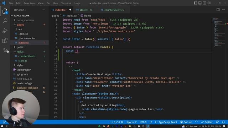The width and height of the screenshot is (228, 128).
Task: Open Windows taskbar search
Action: point(6,126)
